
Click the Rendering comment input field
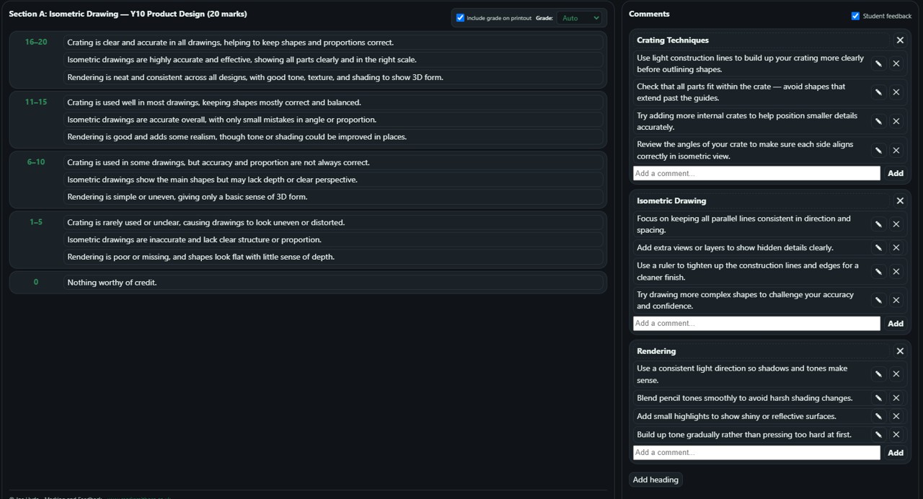756,453
